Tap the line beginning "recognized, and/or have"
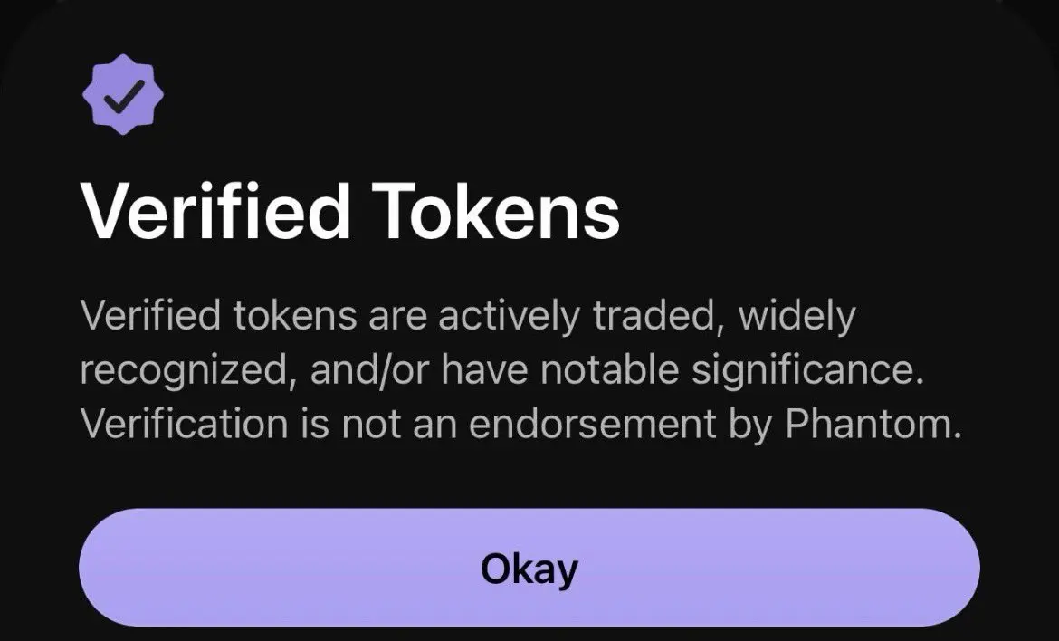 pyautogui.click(x=501, y=370)
